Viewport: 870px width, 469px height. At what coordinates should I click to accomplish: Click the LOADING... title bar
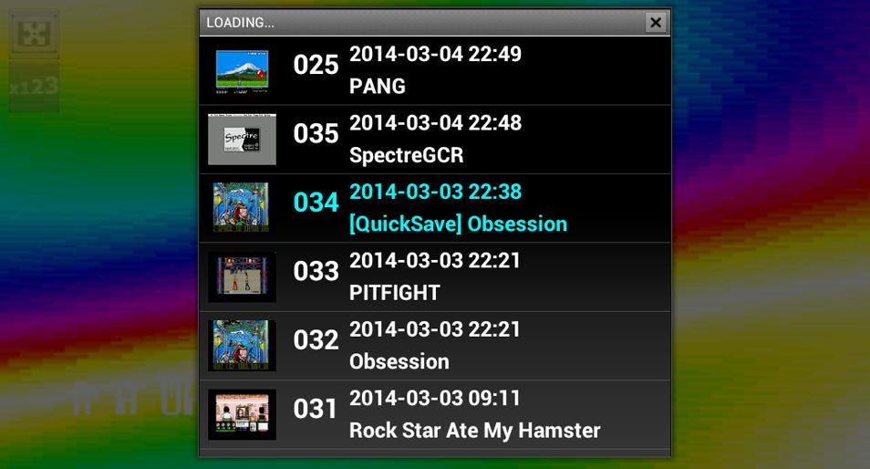(x=422, y=23)
